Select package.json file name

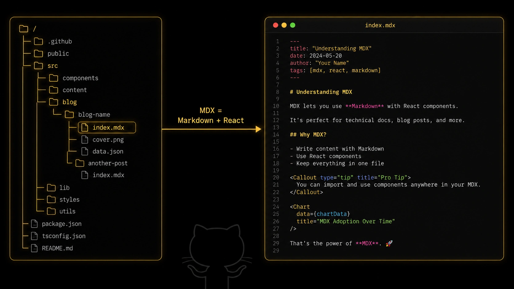coord(62,224)
